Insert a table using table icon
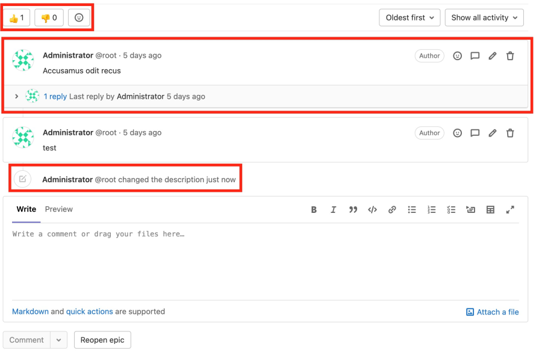Viewport: 542px width, 353px height. click(490, 210)
